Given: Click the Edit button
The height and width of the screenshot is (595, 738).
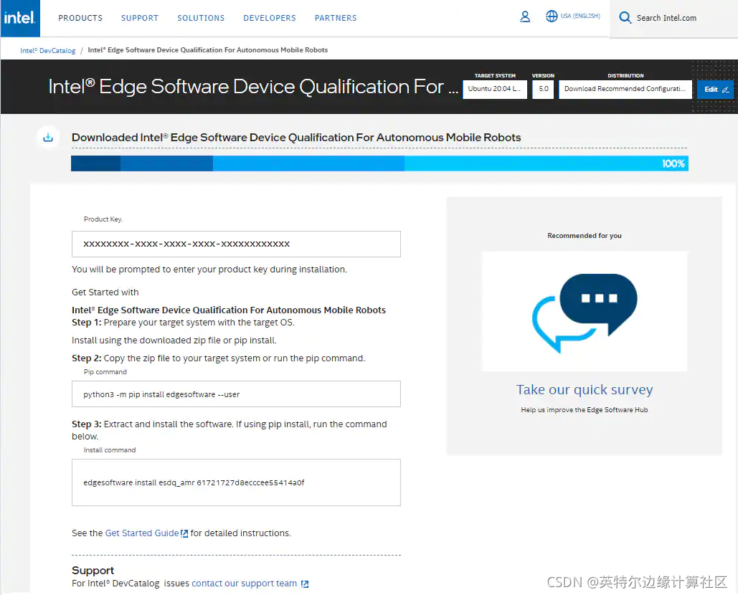Looking at the screenshot, I should click(716, 90).
